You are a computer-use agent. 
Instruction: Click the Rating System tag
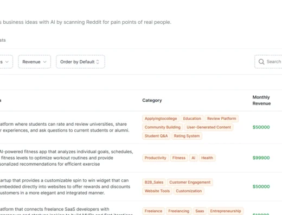coord(187,136)
